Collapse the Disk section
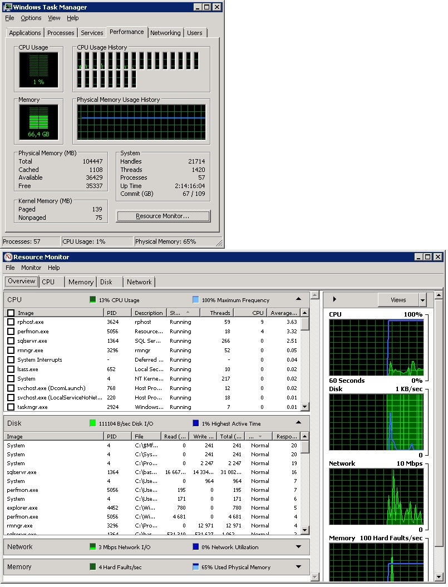This screenshot has height=587, width=448. pyautogui.click(x=298, y=422)
